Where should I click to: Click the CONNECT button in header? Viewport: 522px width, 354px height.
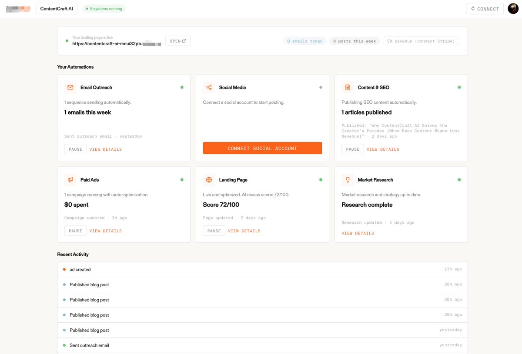click(485, 9)
